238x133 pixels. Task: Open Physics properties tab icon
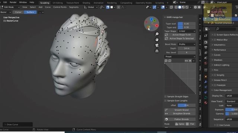(206, 87)
